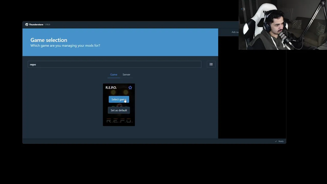Switch to the Server tab

tap(126, 75)
